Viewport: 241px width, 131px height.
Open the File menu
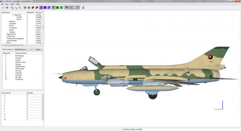pyautogui.click(x=2, y=4)
